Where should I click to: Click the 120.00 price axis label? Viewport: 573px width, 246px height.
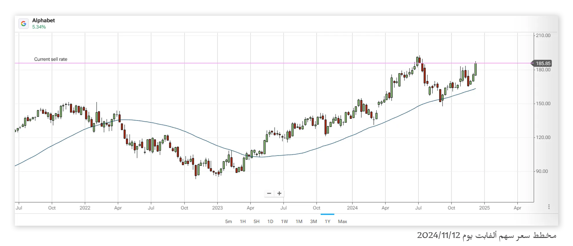pos(543,137)
